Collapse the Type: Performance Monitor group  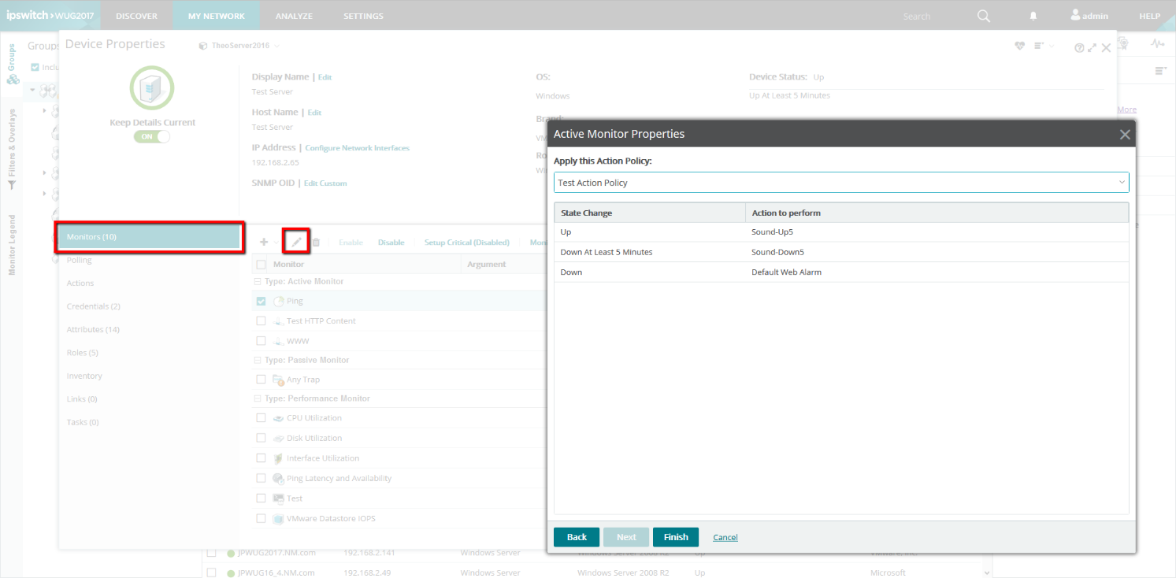[x=257, y=398]
